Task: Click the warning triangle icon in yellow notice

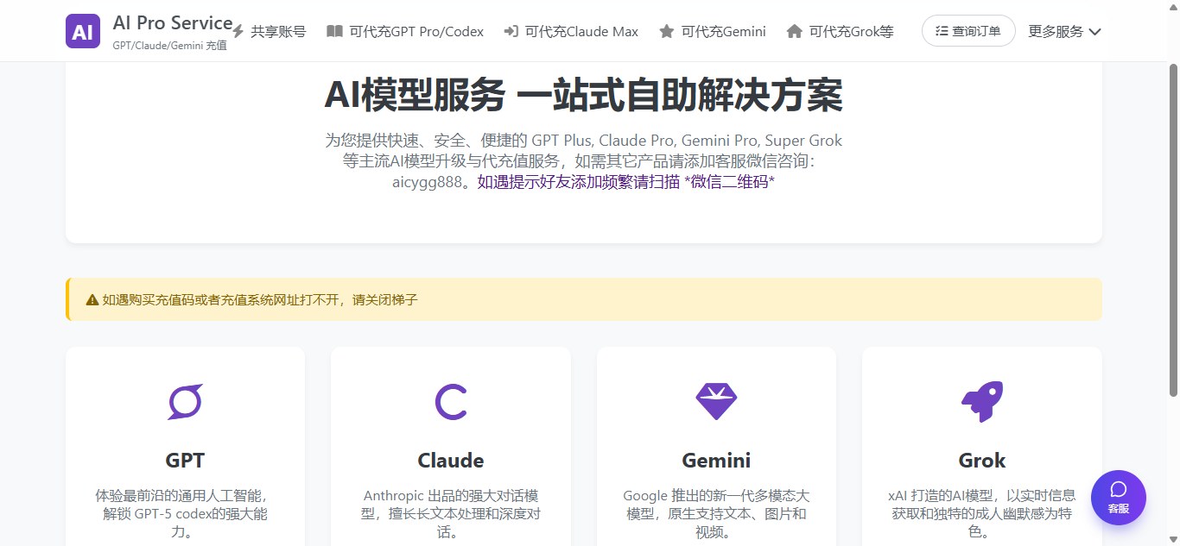Action: point(92,300)
